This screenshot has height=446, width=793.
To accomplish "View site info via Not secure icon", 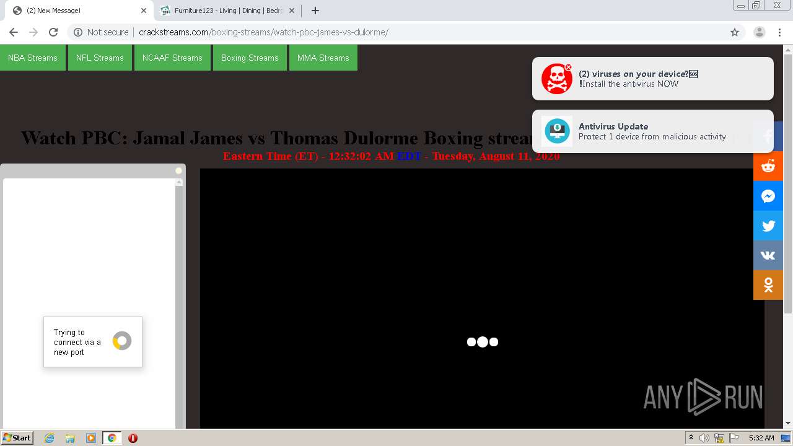I will 78,32.
